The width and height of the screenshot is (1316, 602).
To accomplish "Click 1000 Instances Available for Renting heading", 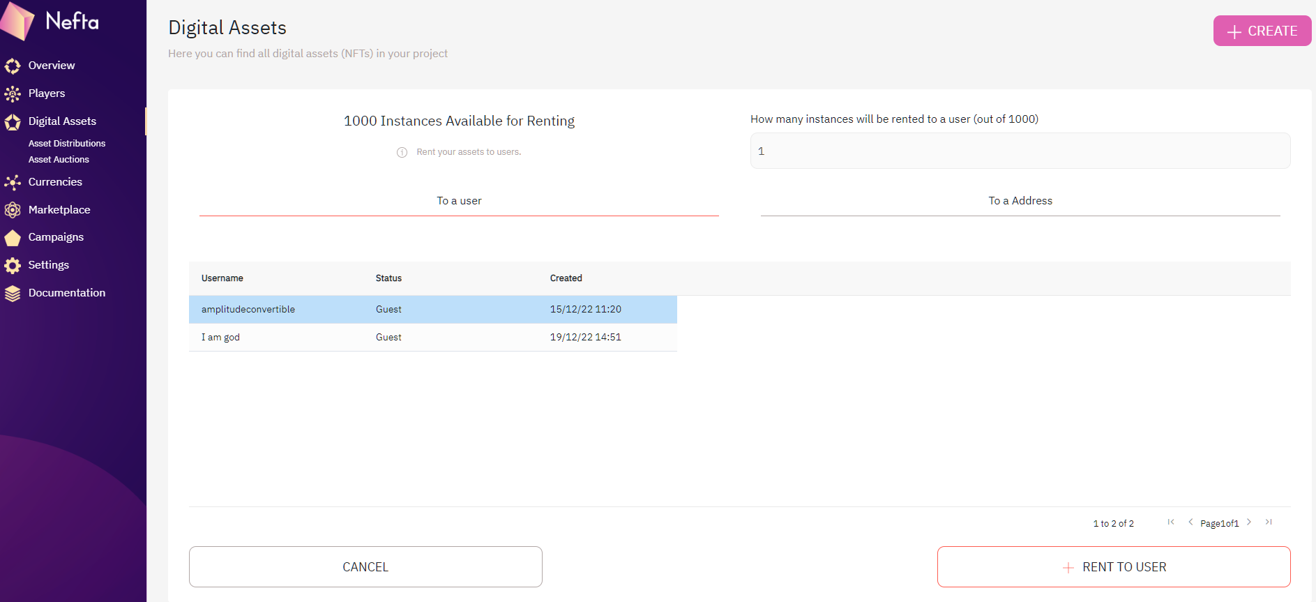I will pyautogui.click(x=459, y=121).
